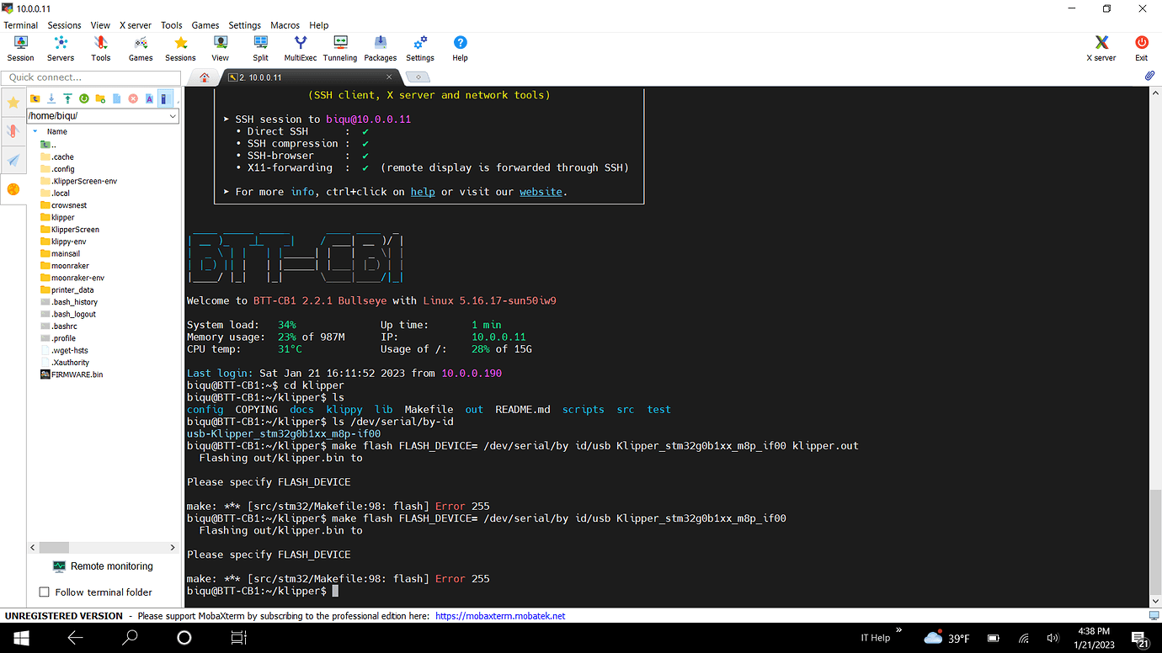Click the Remote monitoring button
The image size is (1162, 653).
click(x=103, y=566)
